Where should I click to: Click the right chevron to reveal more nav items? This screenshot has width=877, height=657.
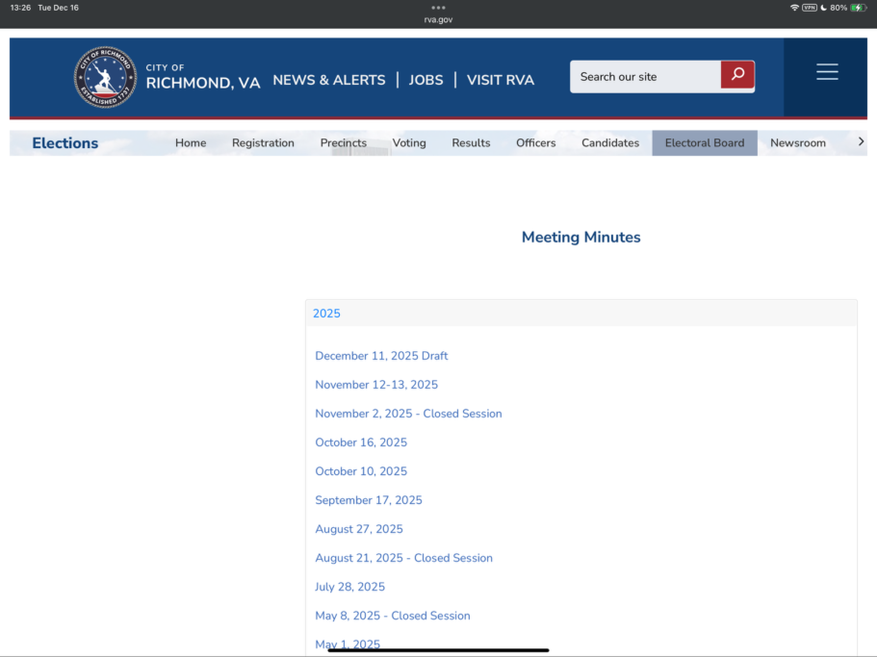[x=860, y=140]
